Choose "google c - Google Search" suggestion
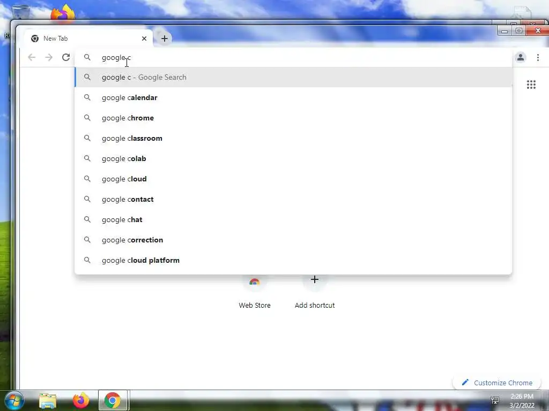 point(293,77)
